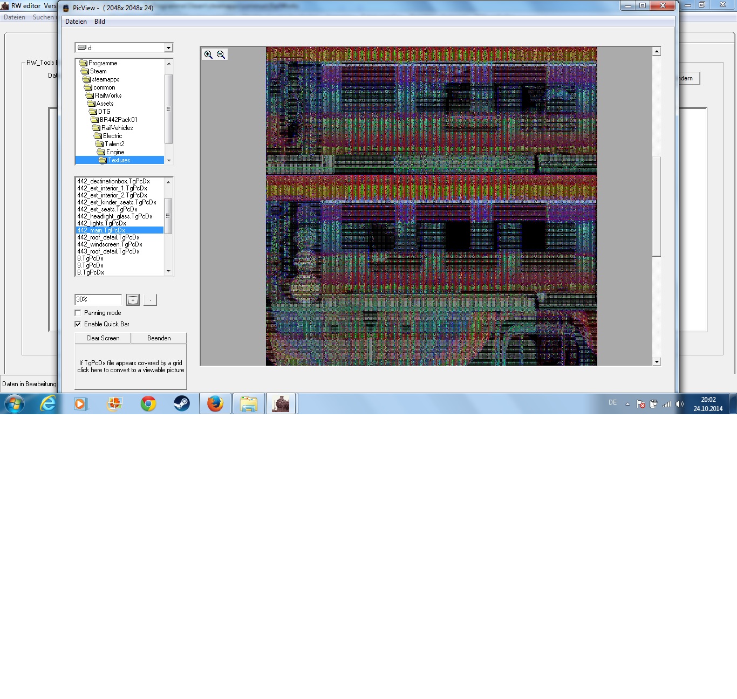Open Windows Explorer from the taskbar
737x699 pixels.
coord(249,403)
